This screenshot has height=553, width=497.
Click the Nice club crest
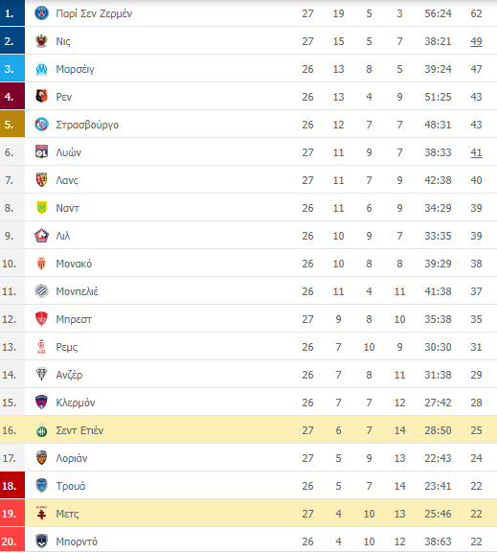pyautogui.click(x=41, y=41)
